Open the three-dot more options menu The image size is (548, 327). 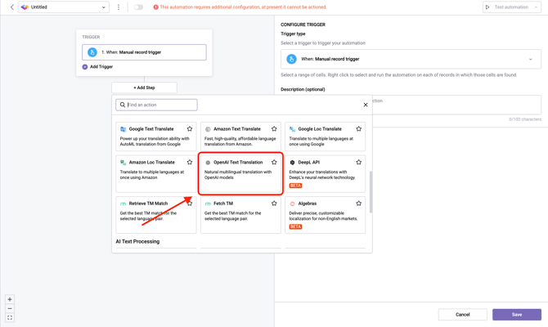click(x=119, y=7)
